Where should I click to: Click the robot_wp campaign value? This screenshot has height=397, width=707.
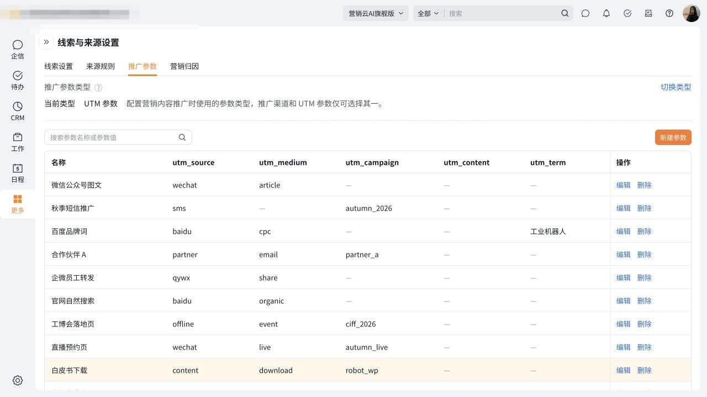[x=362, y=371]
